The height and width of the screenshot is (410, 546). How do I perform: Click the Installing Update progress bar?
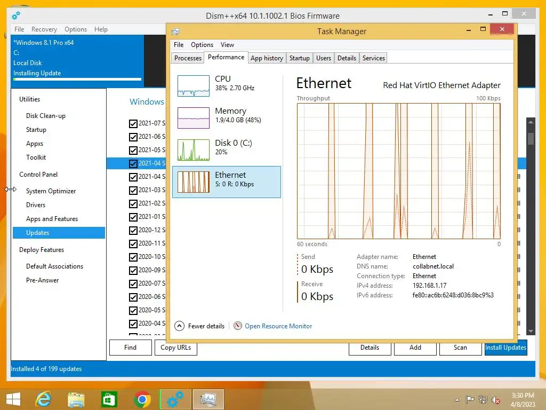click(x=77, y=80)
